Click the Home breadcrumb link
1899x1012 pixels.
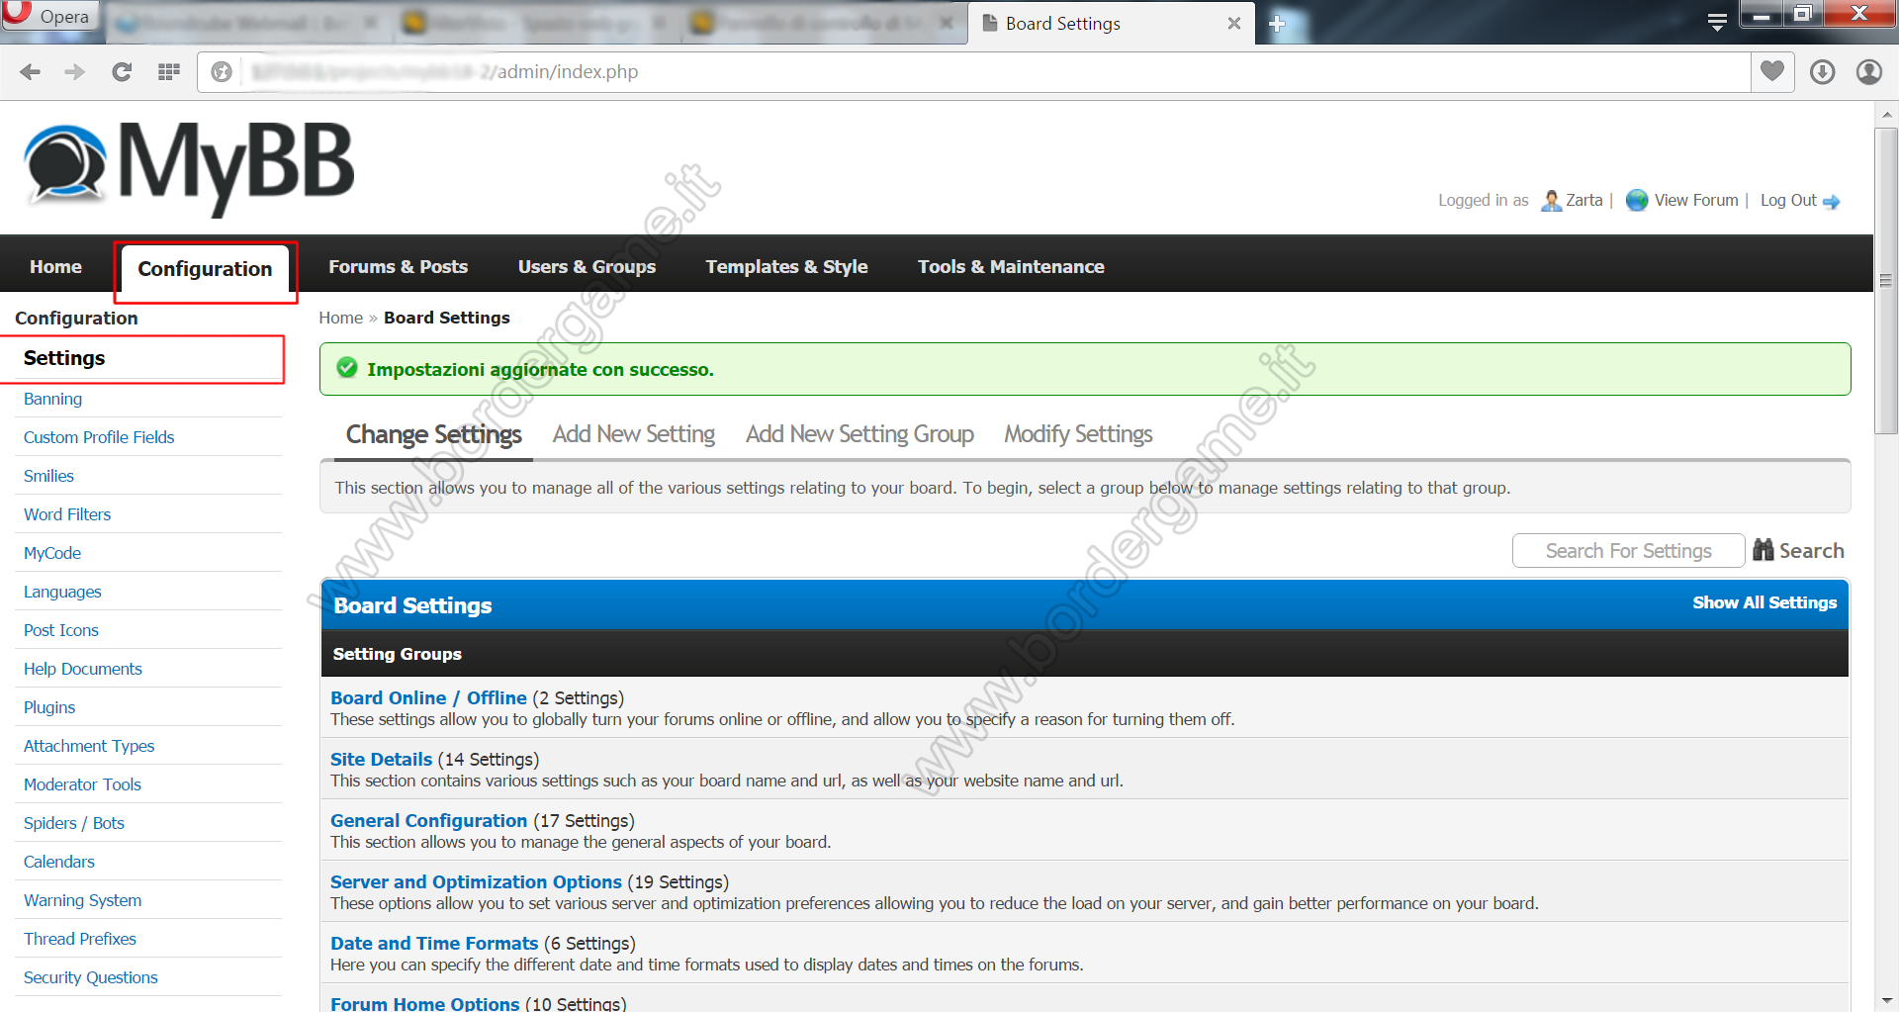(x=340, y=318)
